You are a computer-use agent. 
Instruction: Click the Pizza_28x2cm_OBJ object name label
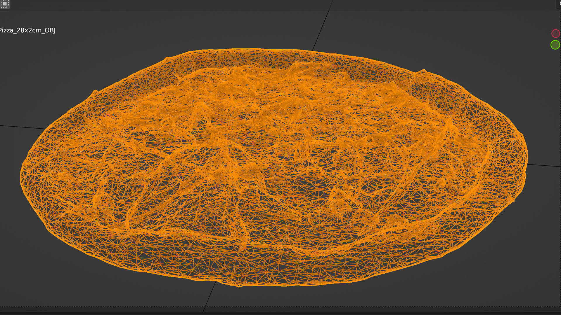[x=28, y=30]
